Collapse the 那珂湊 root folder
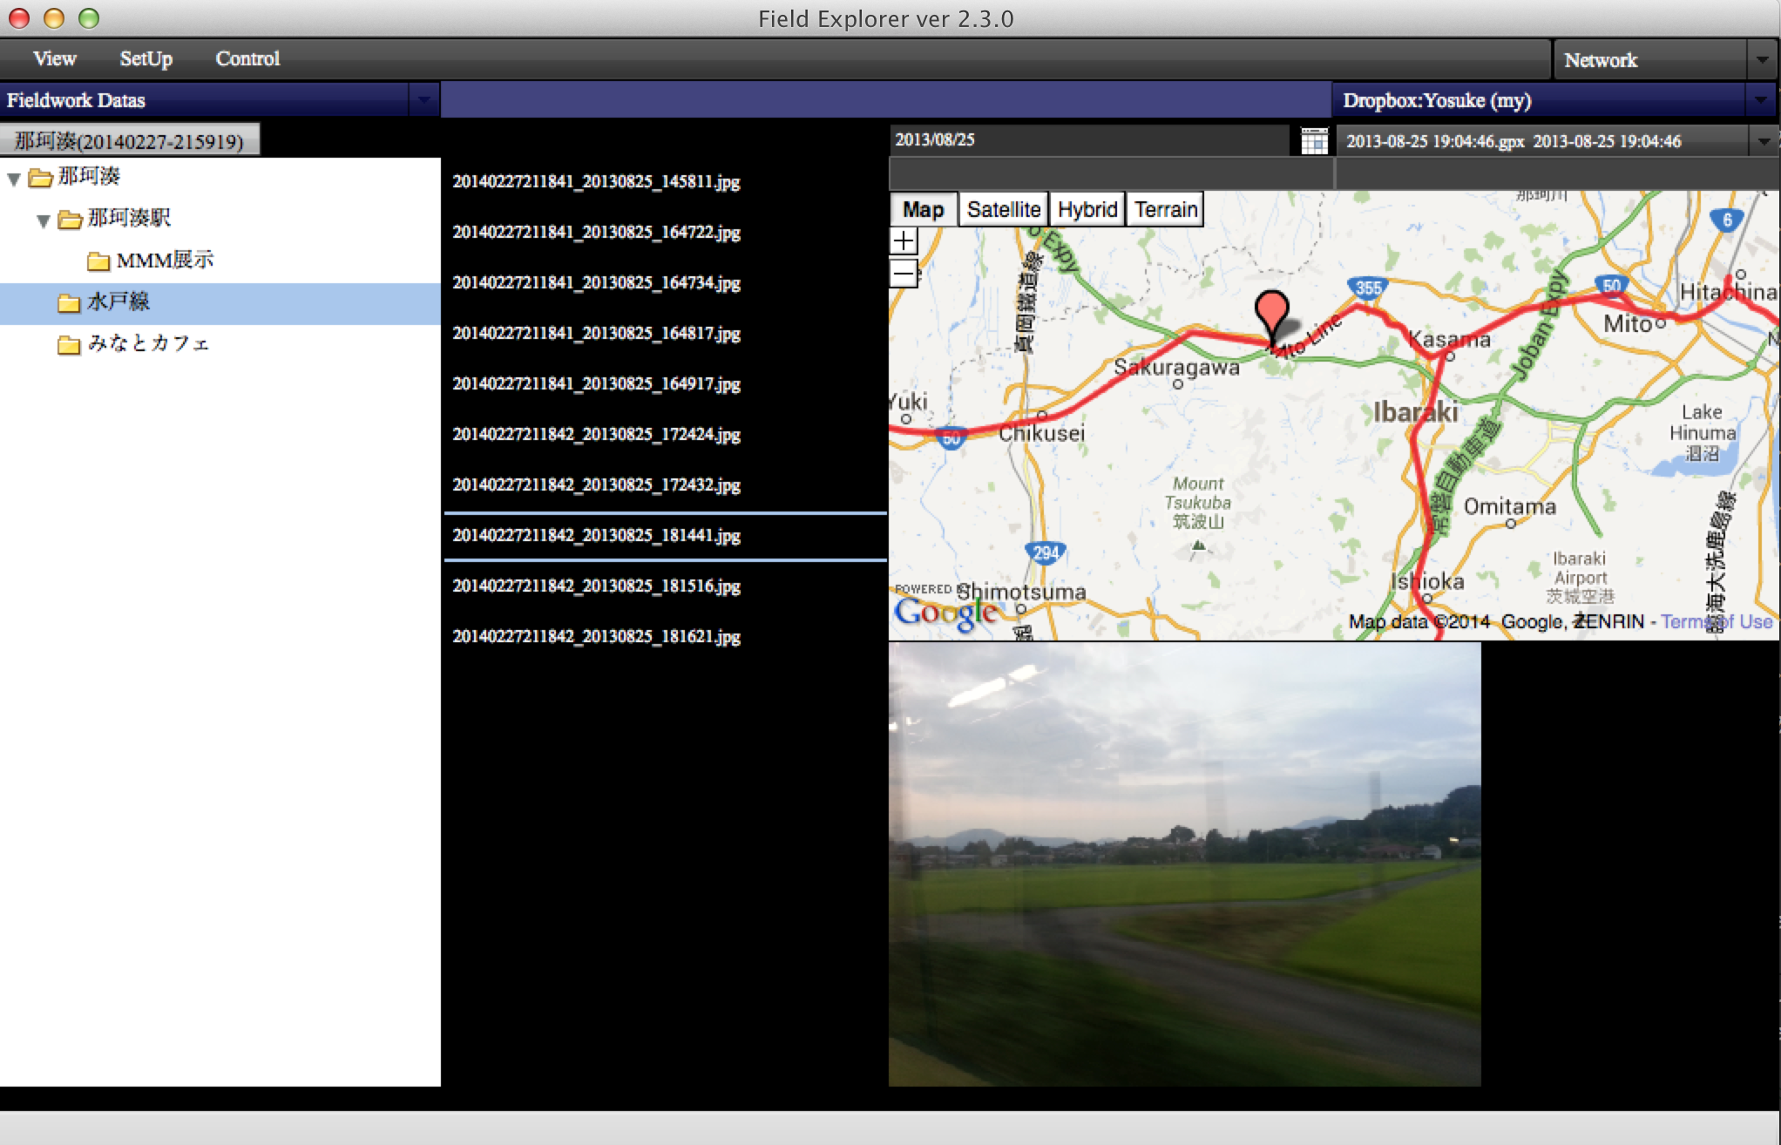This screenshot has height=1145, width=1781. click(14, 179)
